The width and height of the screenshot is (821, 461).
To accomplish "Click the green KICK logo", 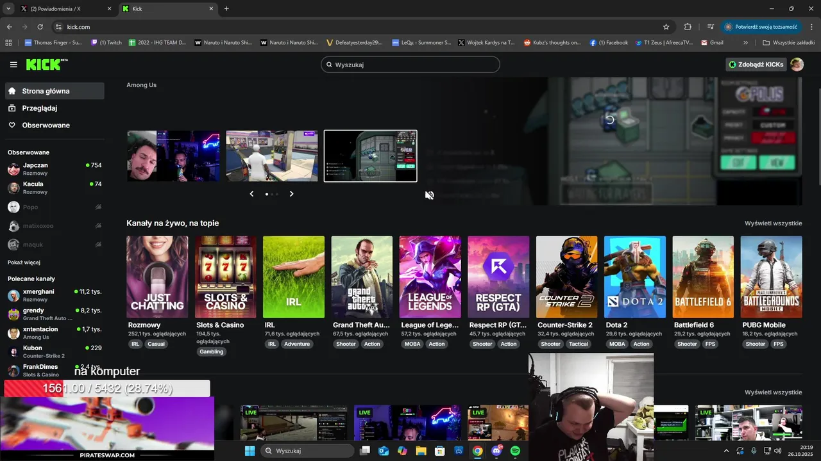I will coord(47,64).
